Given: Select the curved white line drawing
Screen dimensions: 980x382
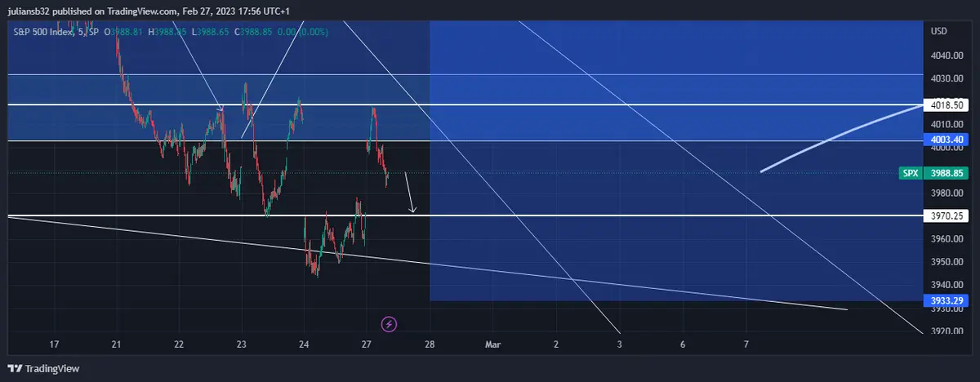Looking at the screenshot, I should pos(833,139).
